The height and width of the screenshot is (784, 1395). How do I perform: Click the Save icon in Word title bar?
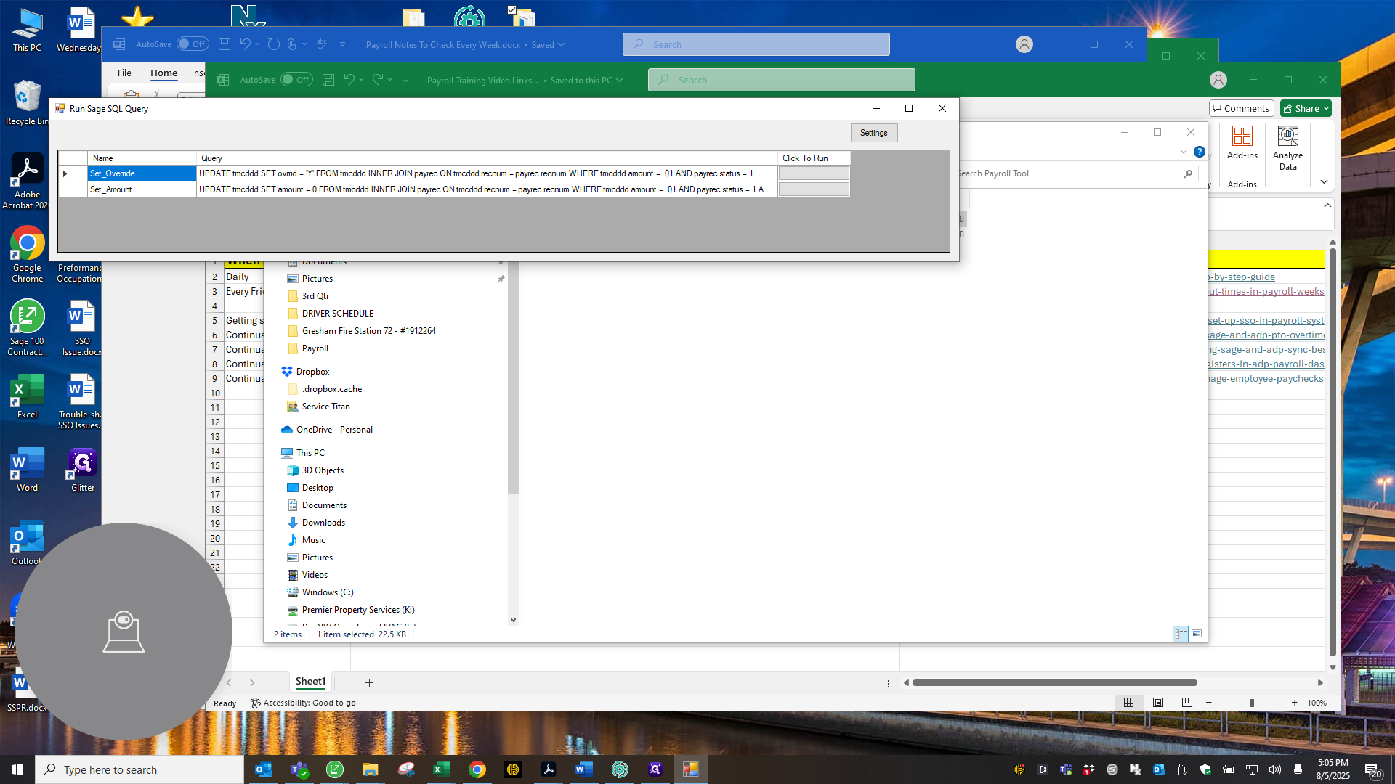coord(225,44)
